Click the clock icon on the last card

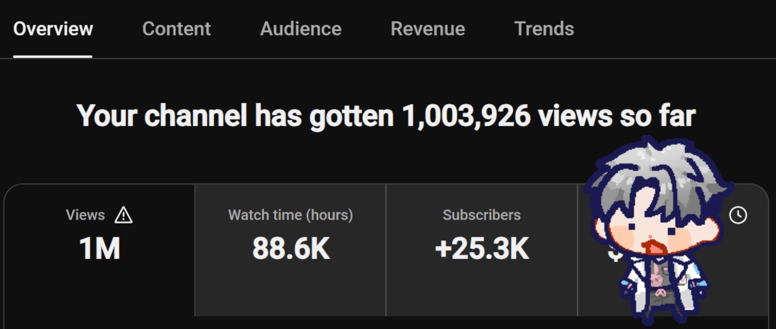[x=738, y=215]
